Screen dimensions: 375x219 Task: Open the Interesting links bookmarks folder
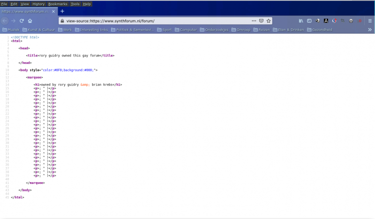tap(91, 30)
